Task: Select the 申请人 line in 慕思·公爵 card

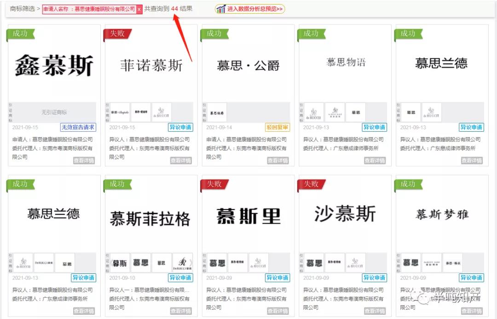Action: point(246,139)
